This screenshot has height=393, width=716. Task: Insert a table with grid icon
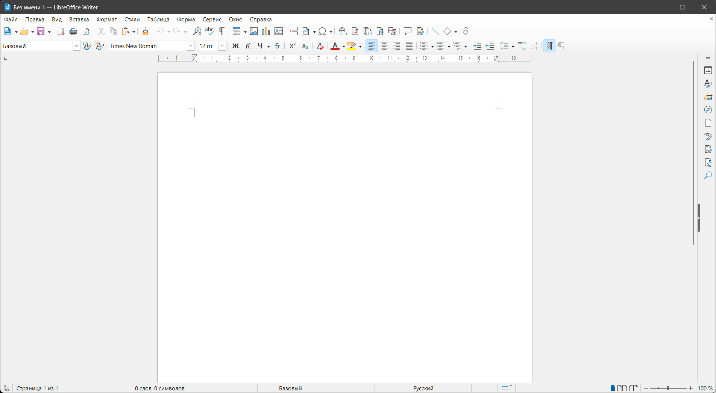[x=237, y=32]
